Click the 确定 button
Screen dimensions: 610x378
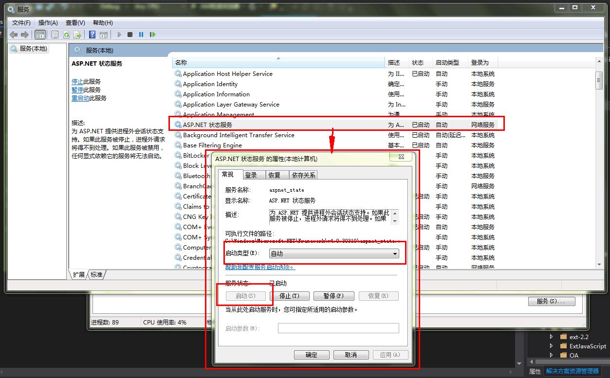tap(312, 355)
